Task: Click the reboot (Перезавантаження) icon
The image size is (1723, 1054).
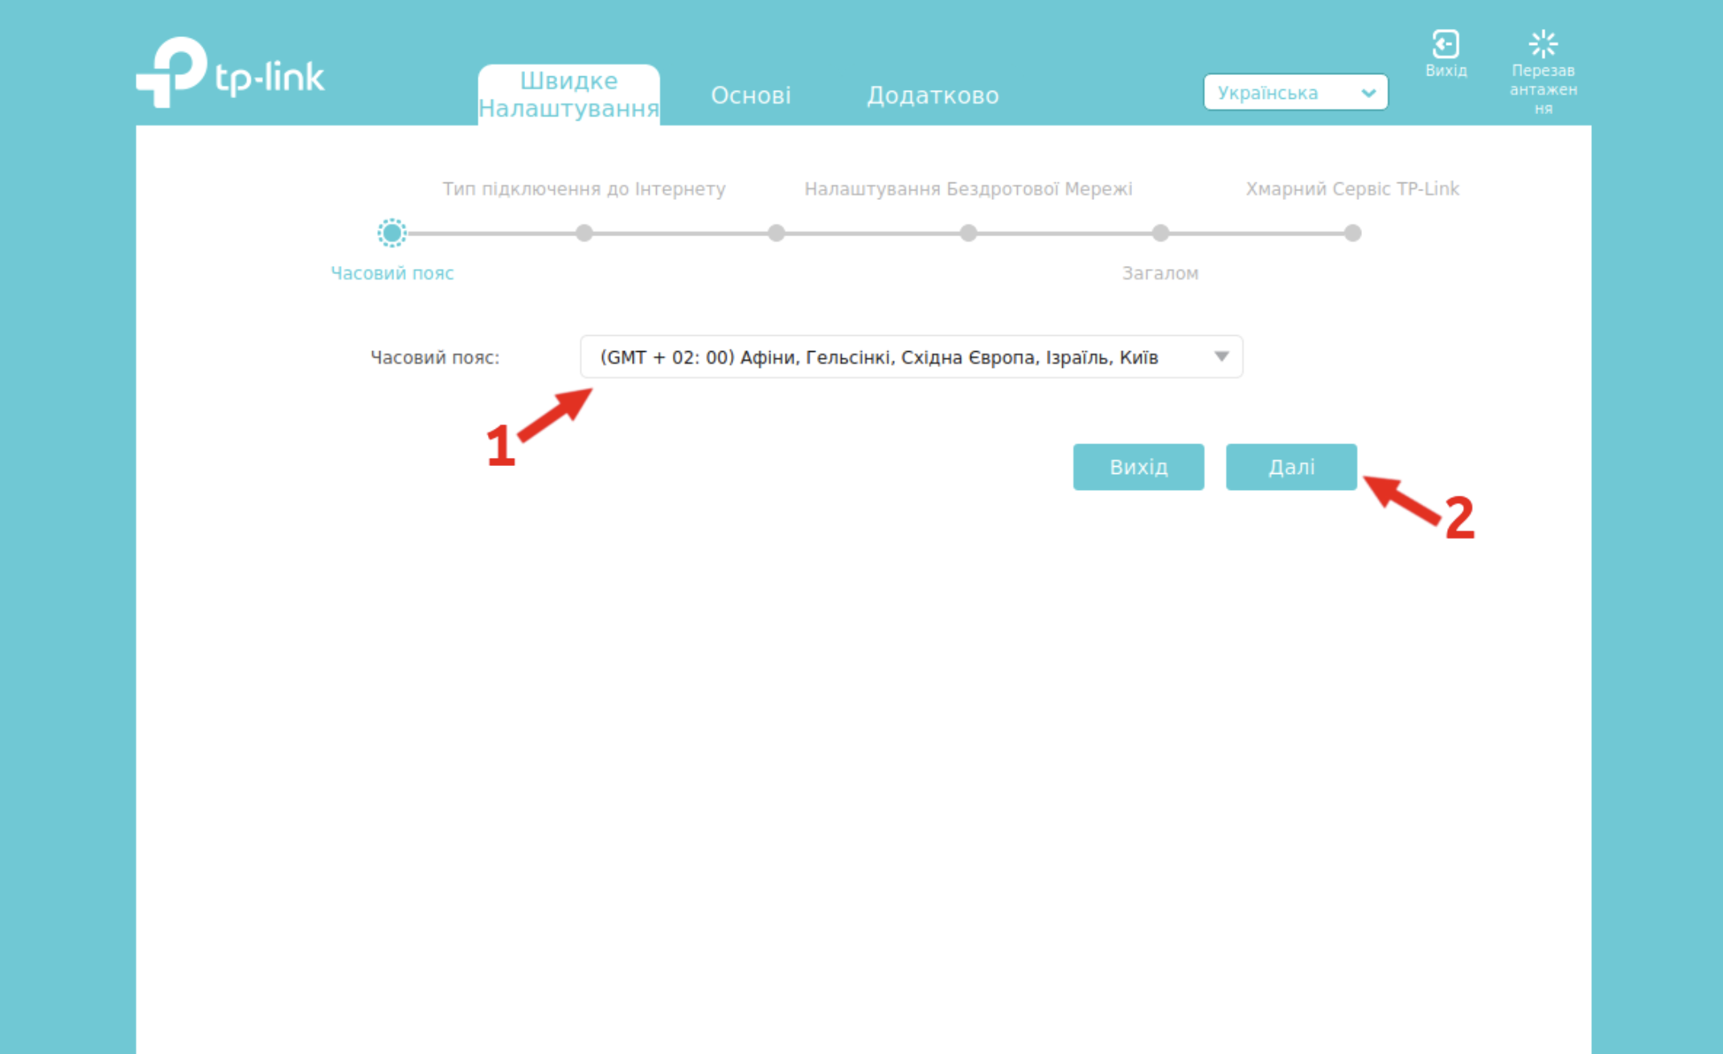Action: 1543,45
